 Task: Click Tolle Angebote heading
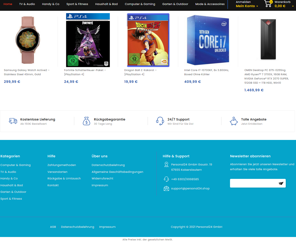click(254, 119)
